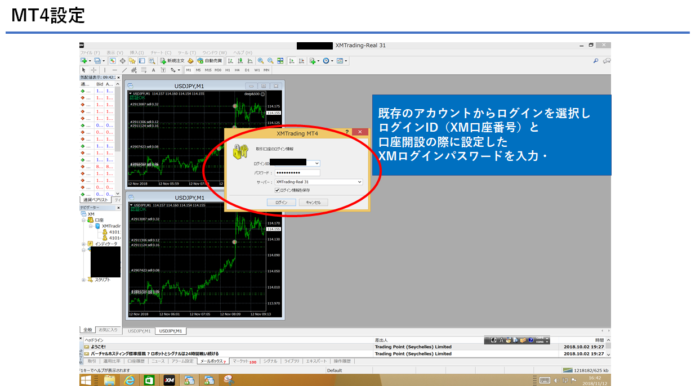Open the 表示 (V) menu
Screen dimensions: 691x386
pyautogui.click(x=115, y=52)
